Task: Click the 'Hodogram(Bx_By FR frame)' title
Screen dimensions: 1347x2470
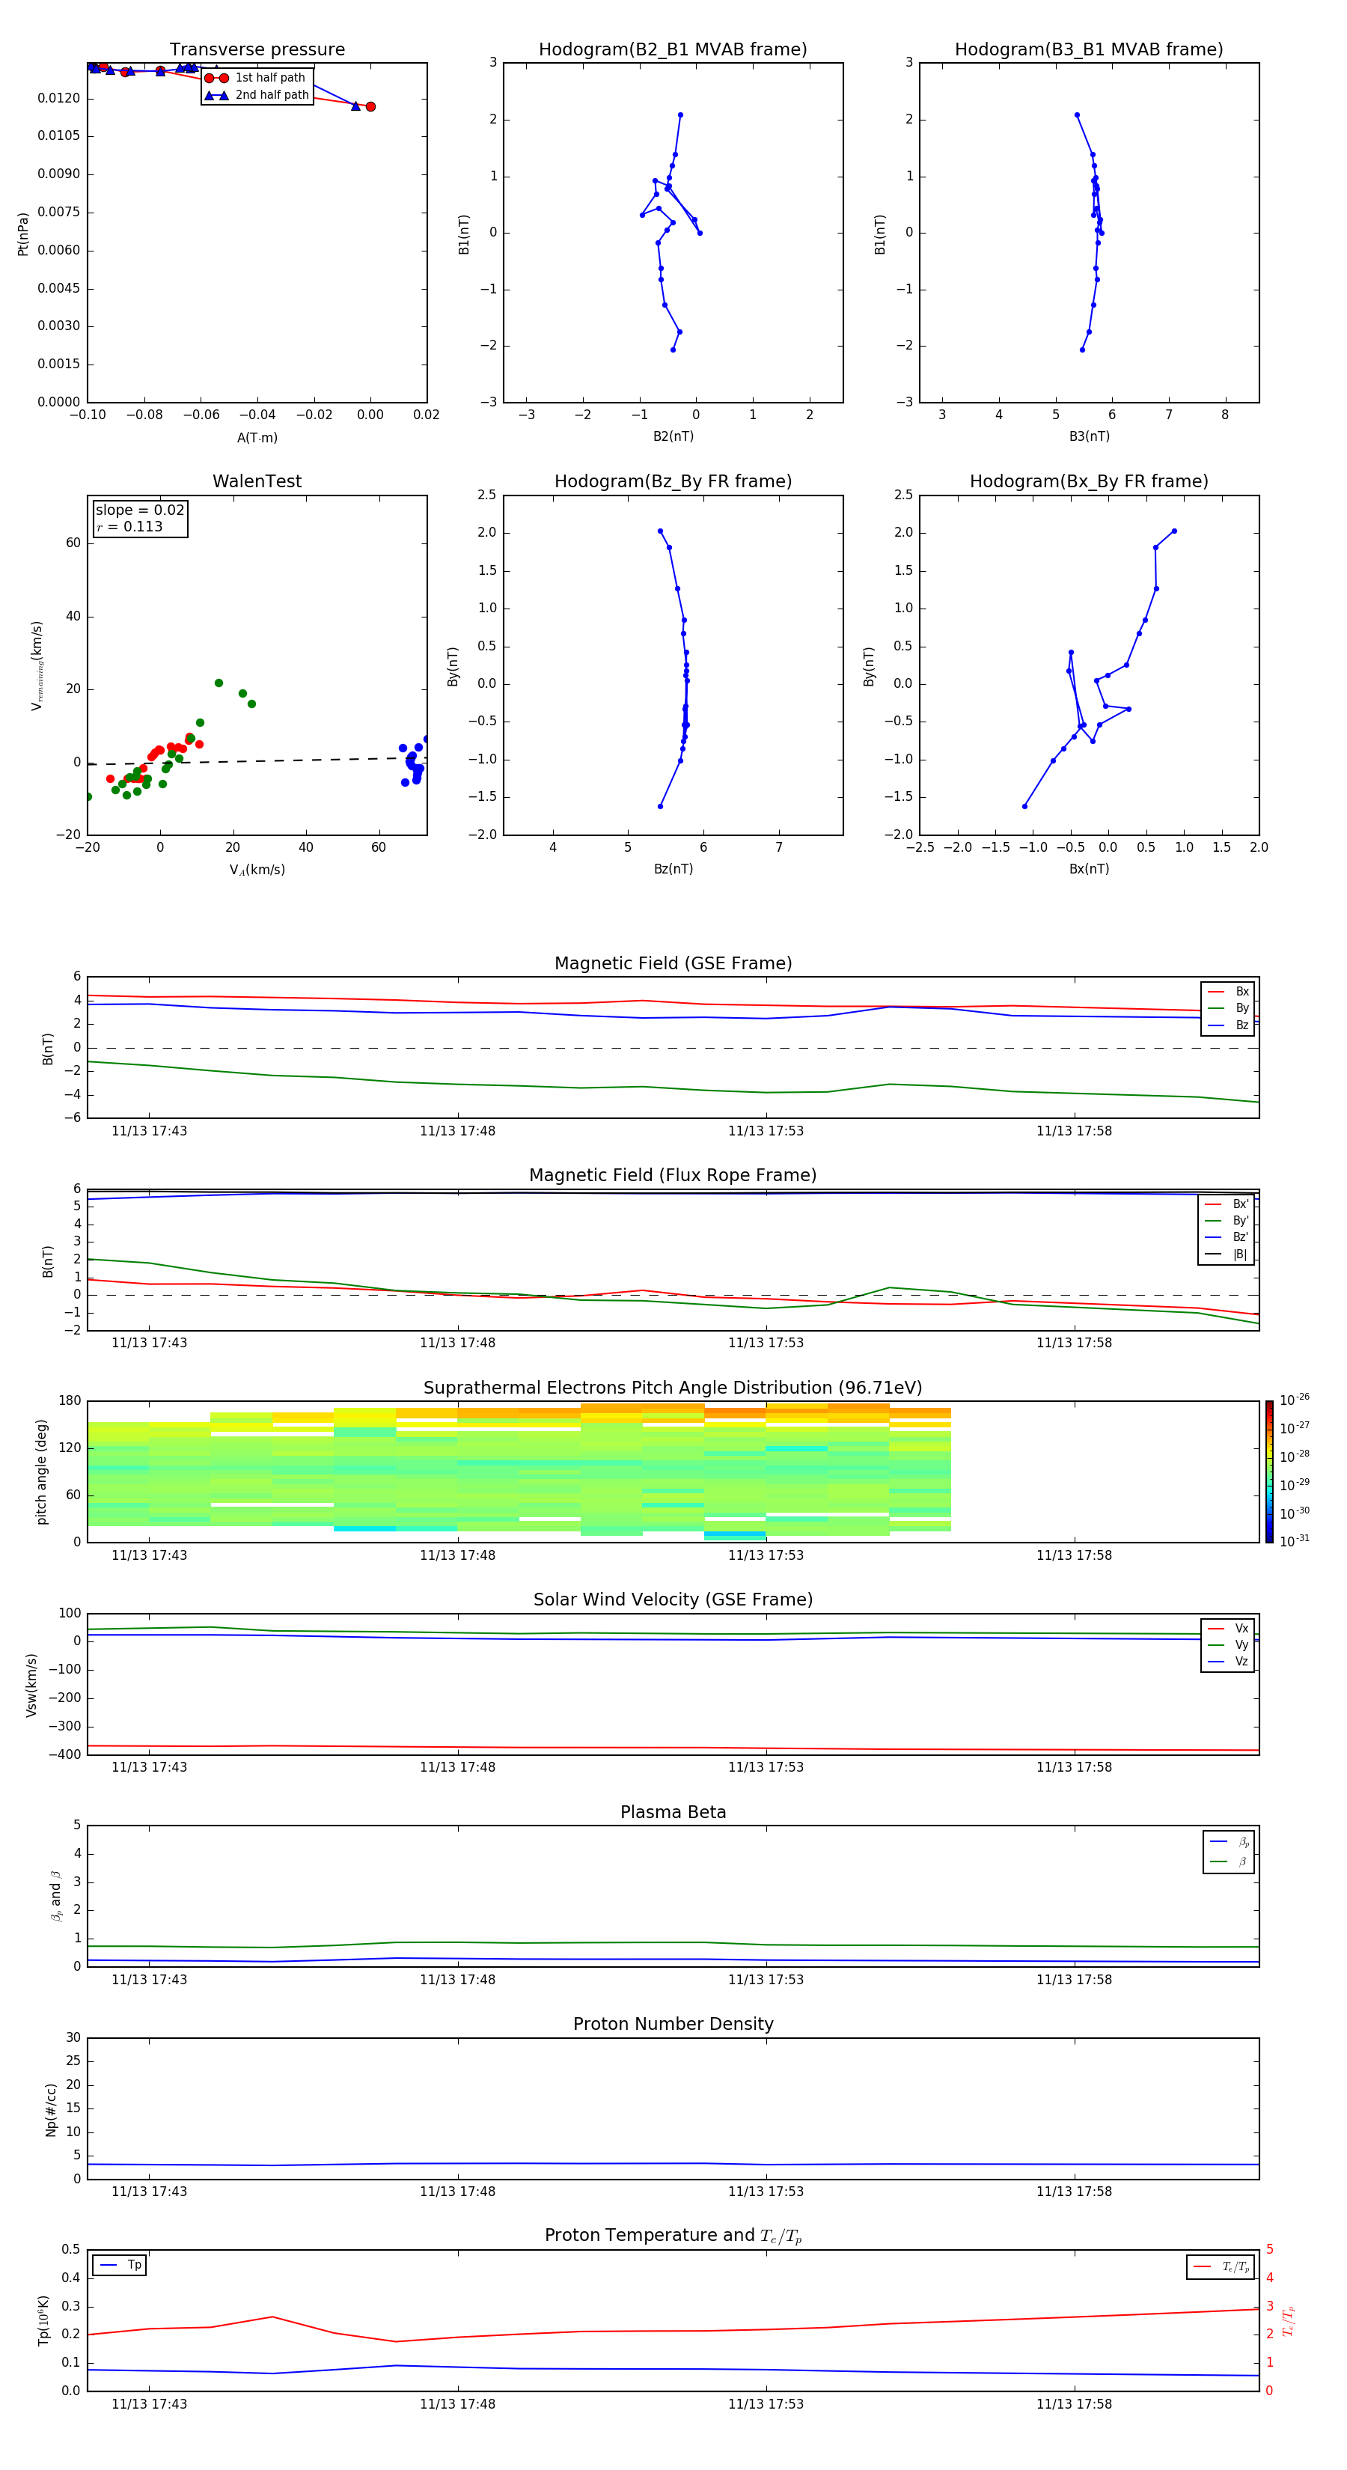Action: pos(1089,481)
